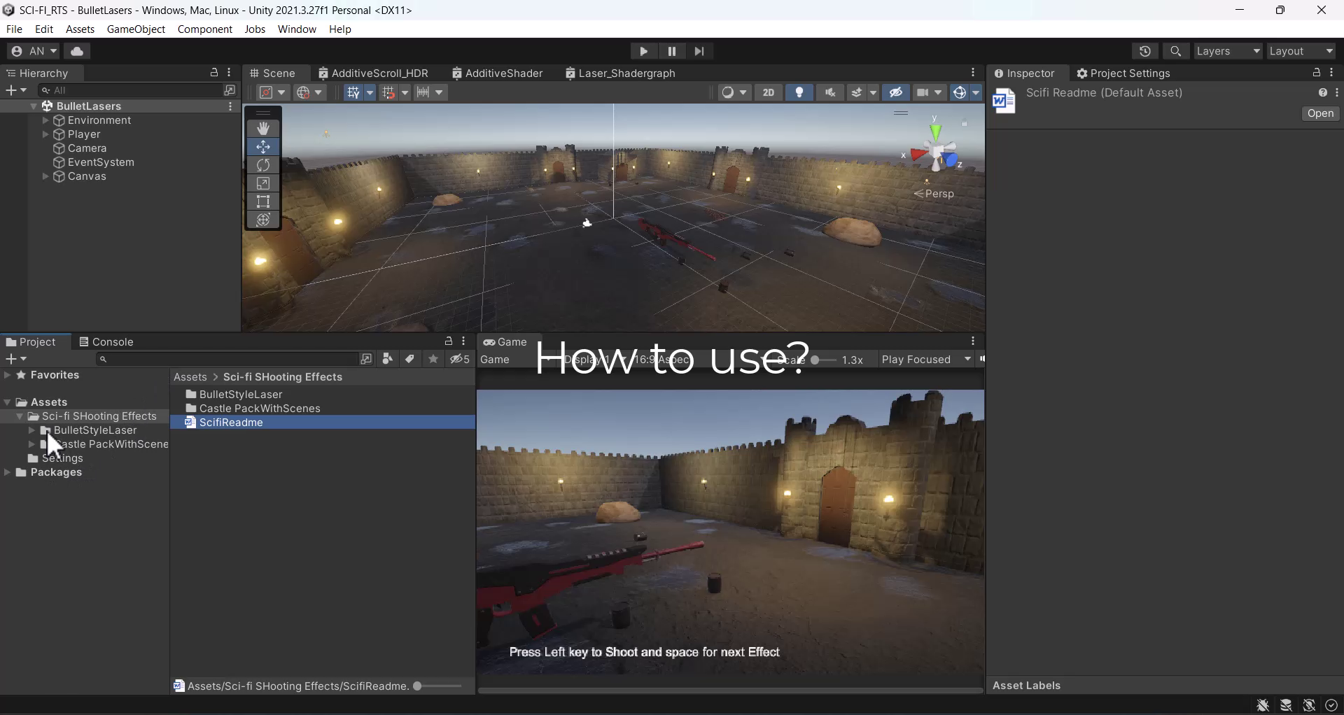Open search by type filter in Project
Image resolution: width=1344 pixels, height=715 pixels.
[388, 359]
